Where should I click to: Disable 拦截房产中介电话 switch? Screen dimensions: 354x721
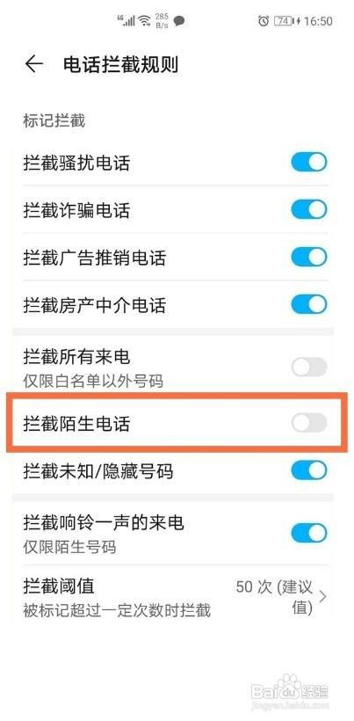coord(309,304)
